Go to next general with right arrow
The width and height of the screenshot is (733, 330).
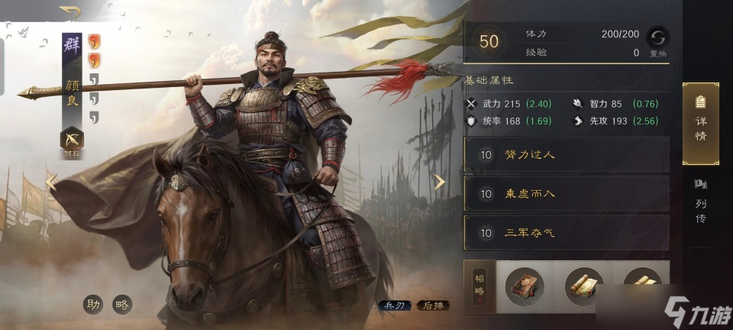pos(439,182)
